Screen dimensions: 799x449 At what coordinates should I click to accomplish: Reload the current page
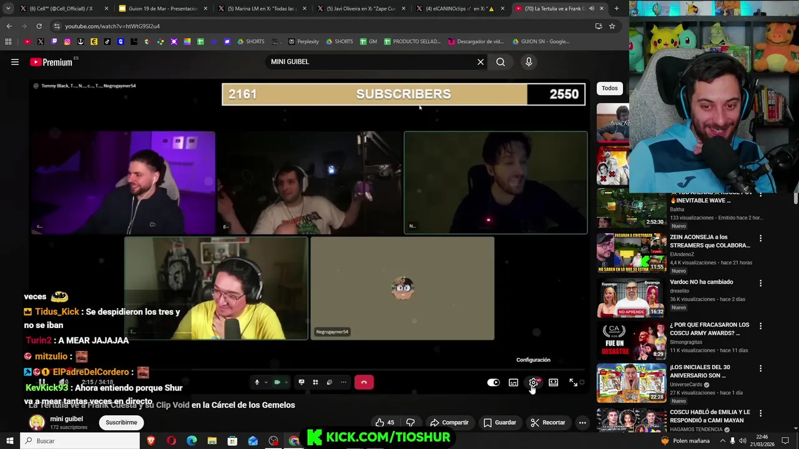pyautogui.click(x=39, y=26)
